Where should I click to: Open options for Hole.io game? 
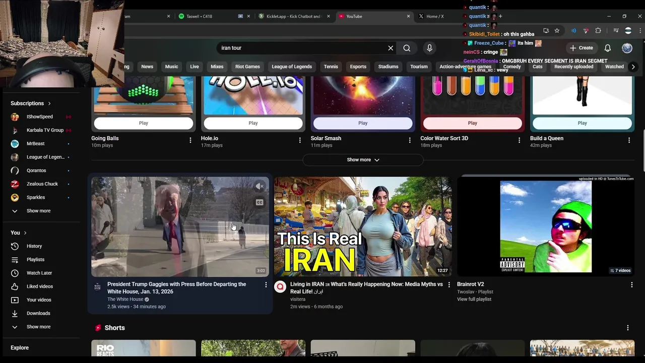point(300,140)
